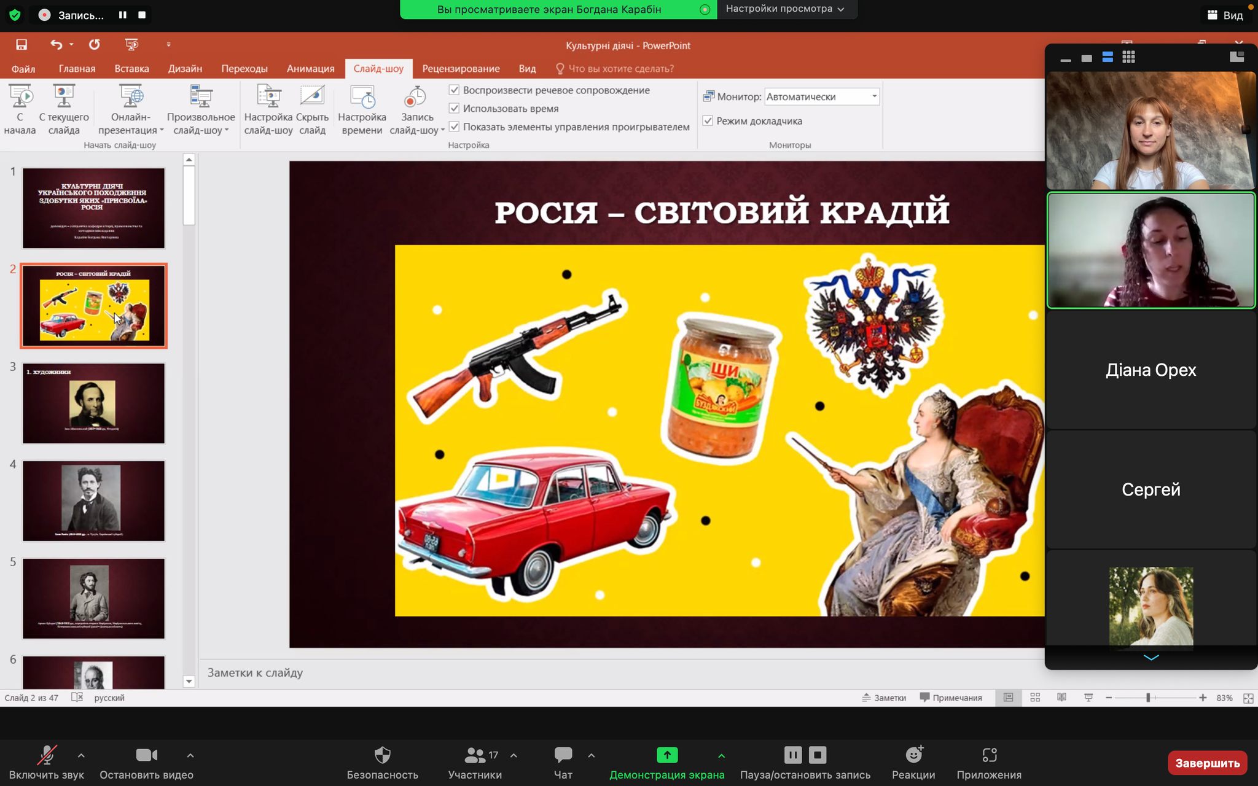Click the zoom slider handle

point(1147,698)
